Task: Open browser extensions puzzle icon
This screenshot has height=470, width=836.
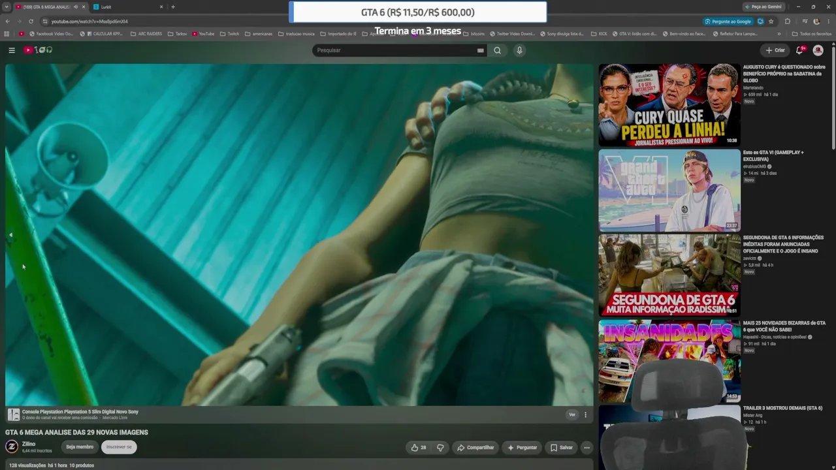Action: (787, 22)
